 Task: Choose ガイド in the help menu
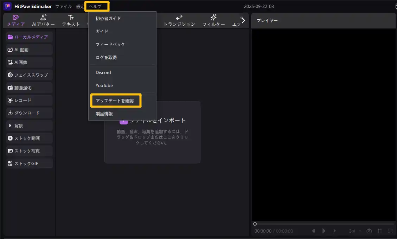click(122, 31)
